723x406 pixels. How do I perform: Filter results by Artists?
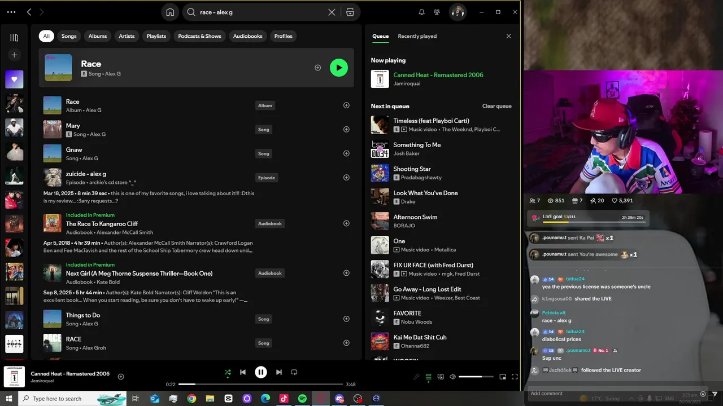127,36
